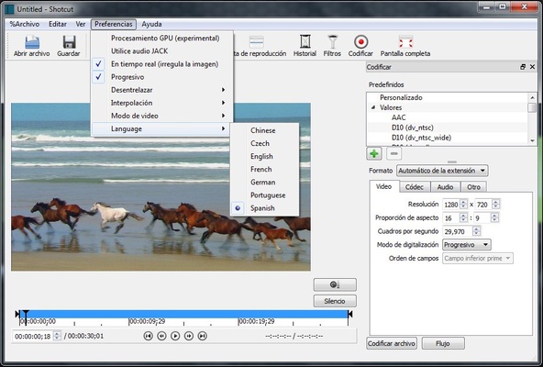Click the Codificar archivo button
543x367 pixels.
392,343
